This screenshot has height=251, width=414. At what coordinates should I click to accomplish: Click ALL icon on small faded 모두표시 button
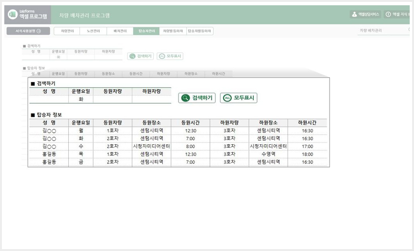(x=162, y=56)
